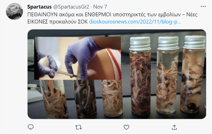Viewport: 212px width, 134px height.
Task: Open the Nov 7 timestamp link
Action: (x=100, y=7)
